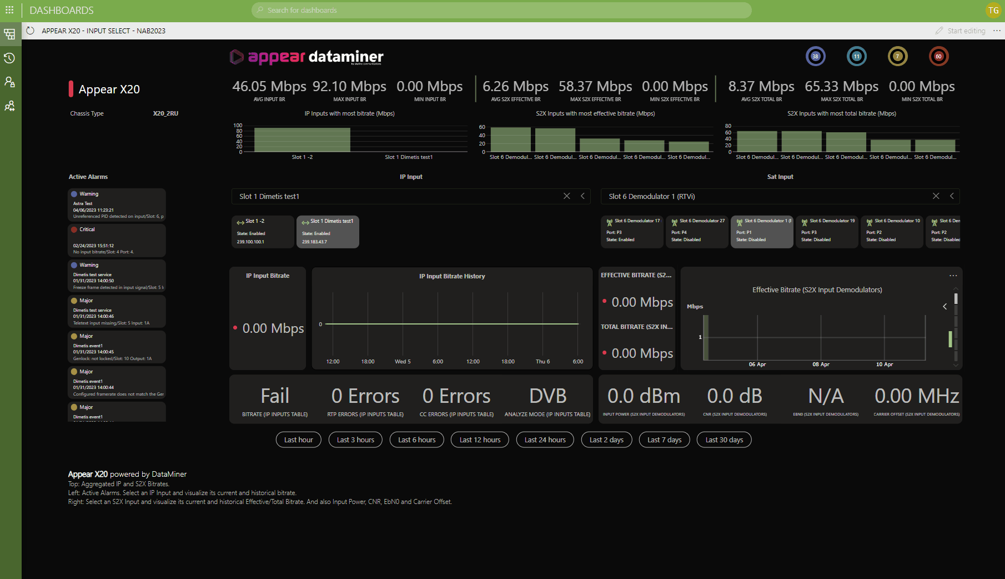1005x579 pixels.
Task: Collapse the Effective Bitrate chart legend arrow
Action: [x=945, y=306]
